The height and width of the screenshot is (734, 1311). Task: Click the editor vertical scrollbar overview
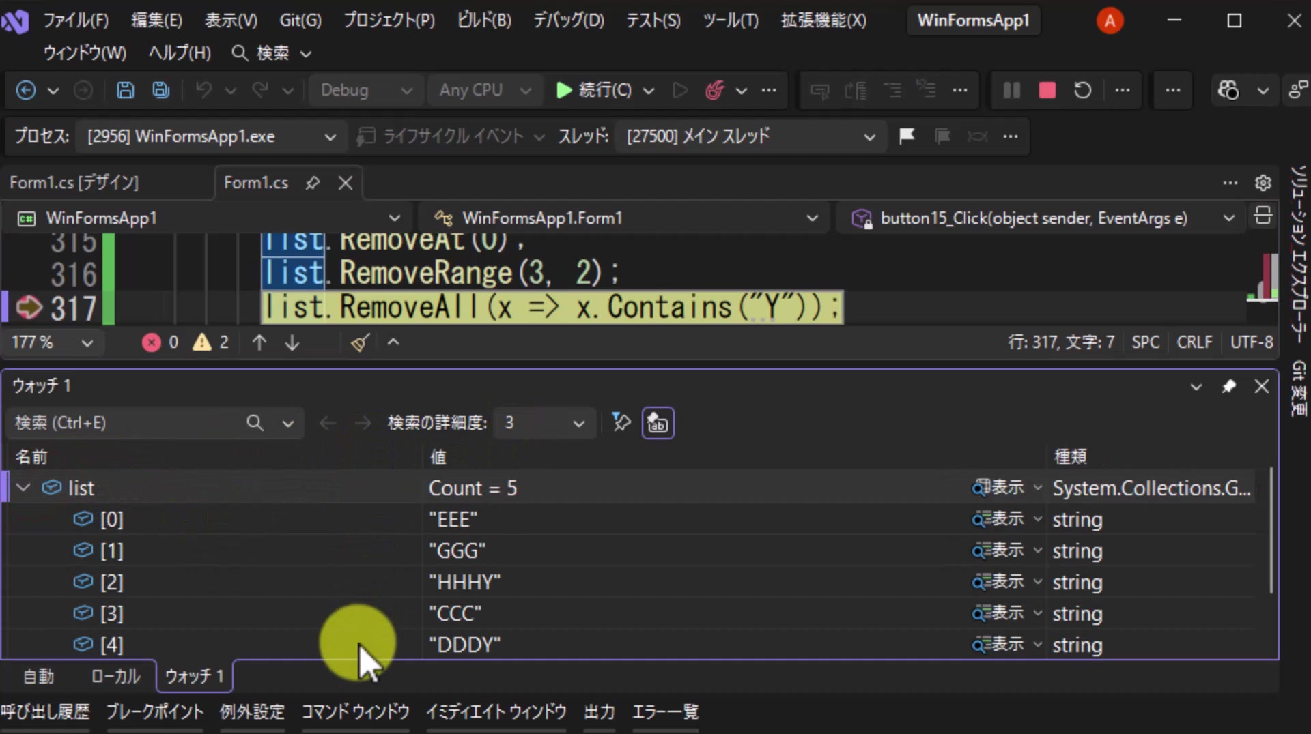(1264, 279)
